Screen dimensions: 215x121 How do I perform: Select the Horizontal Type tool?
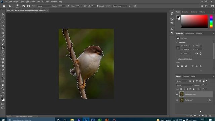click(x=3, y=74)
